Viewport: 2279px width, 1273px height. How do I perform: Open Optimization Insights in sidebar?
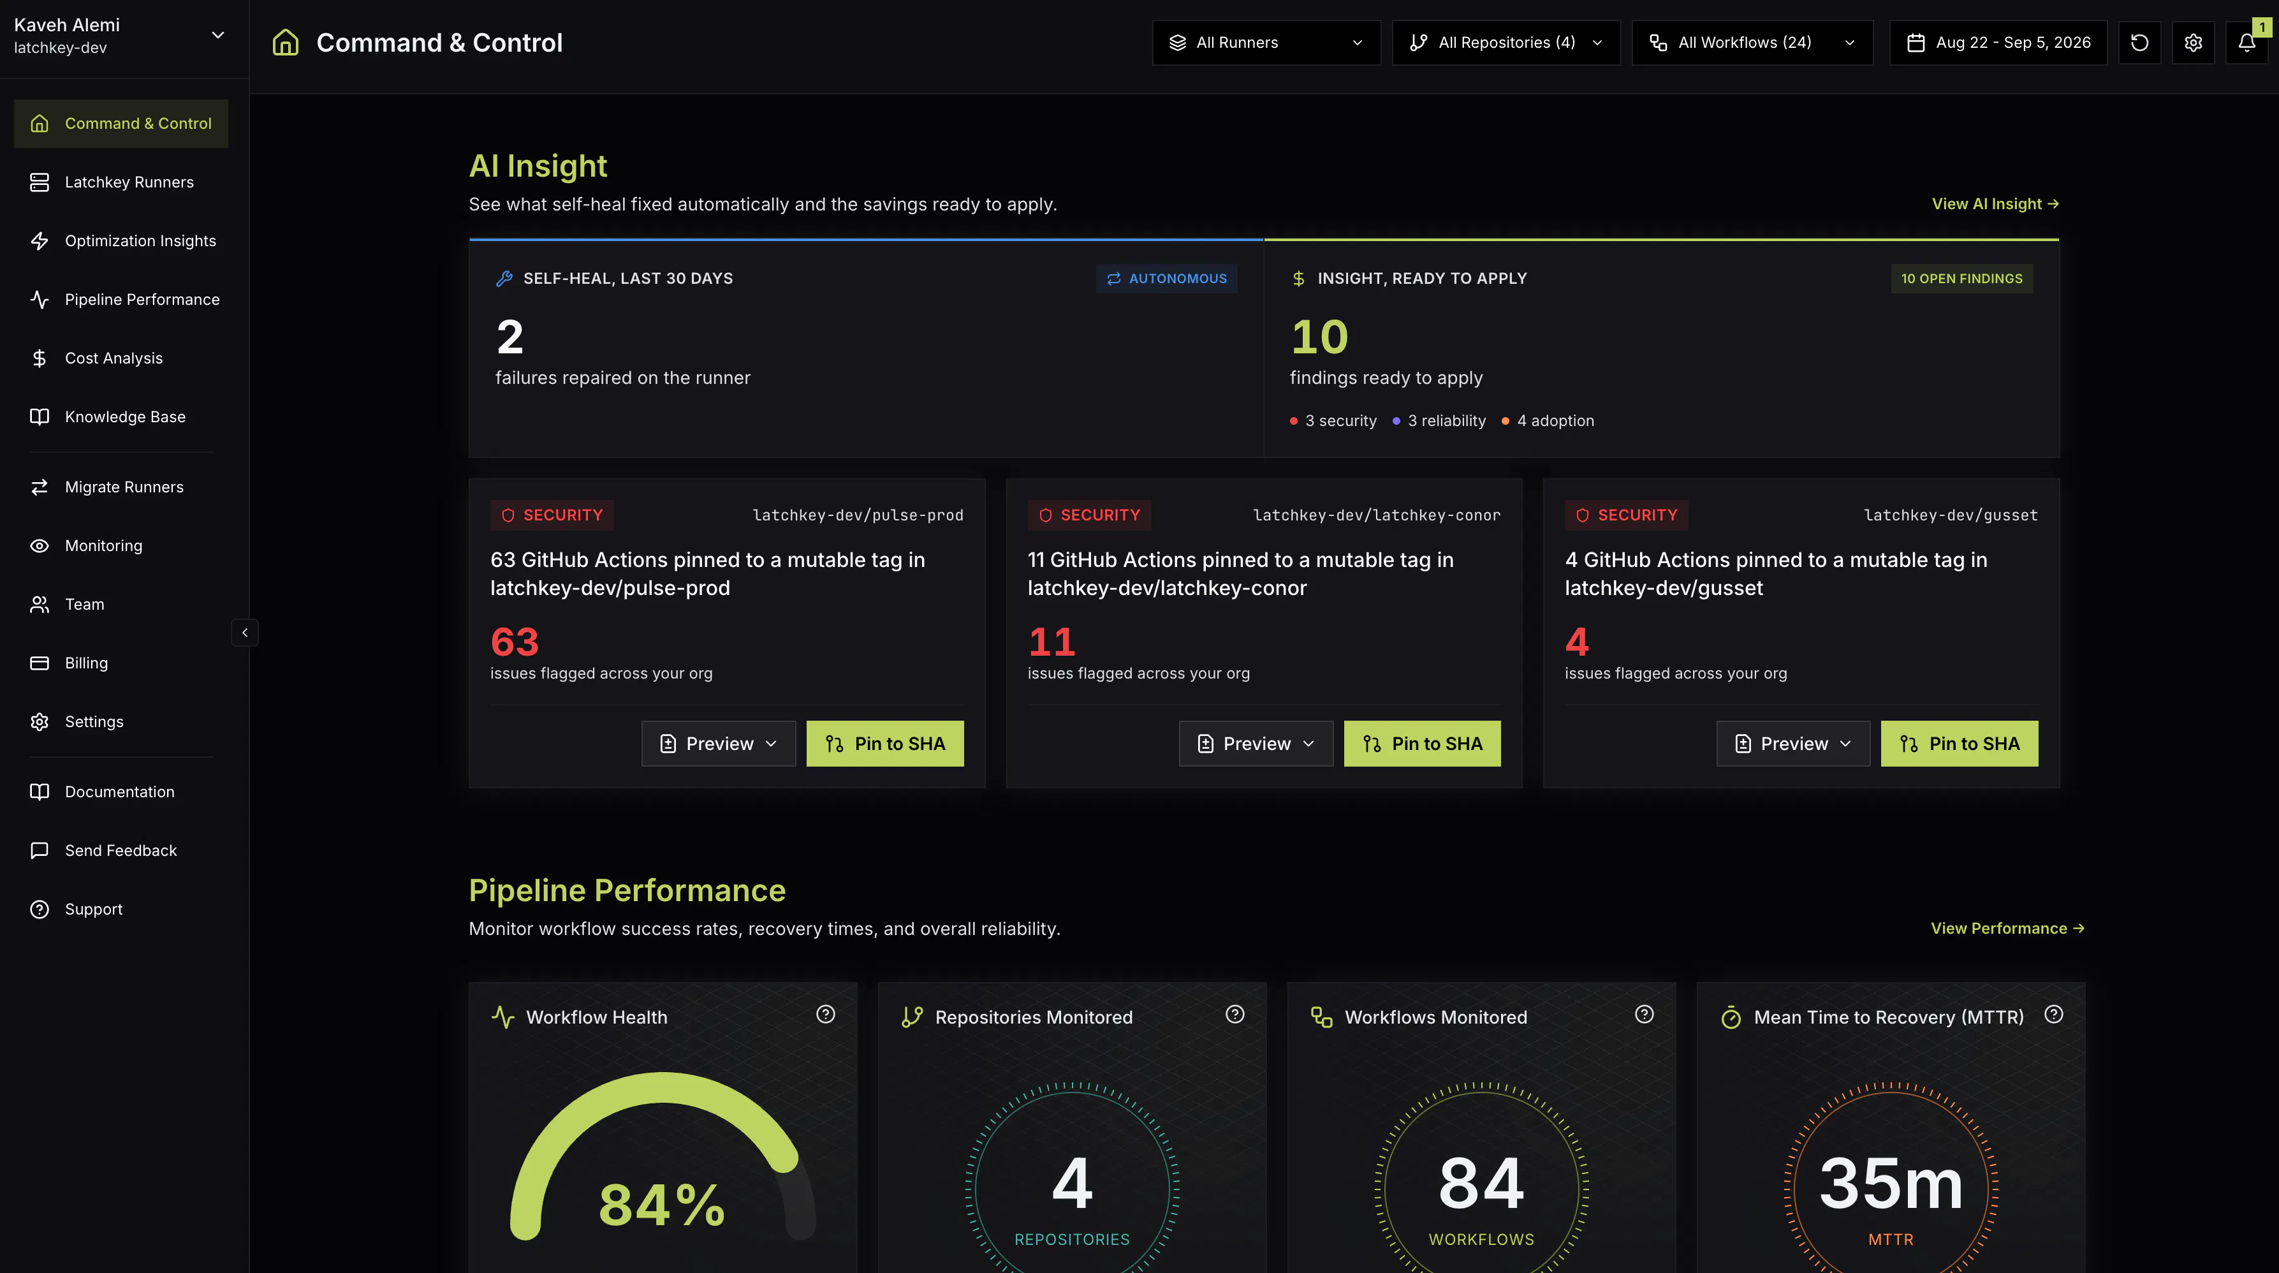click(x=121, y=240)
